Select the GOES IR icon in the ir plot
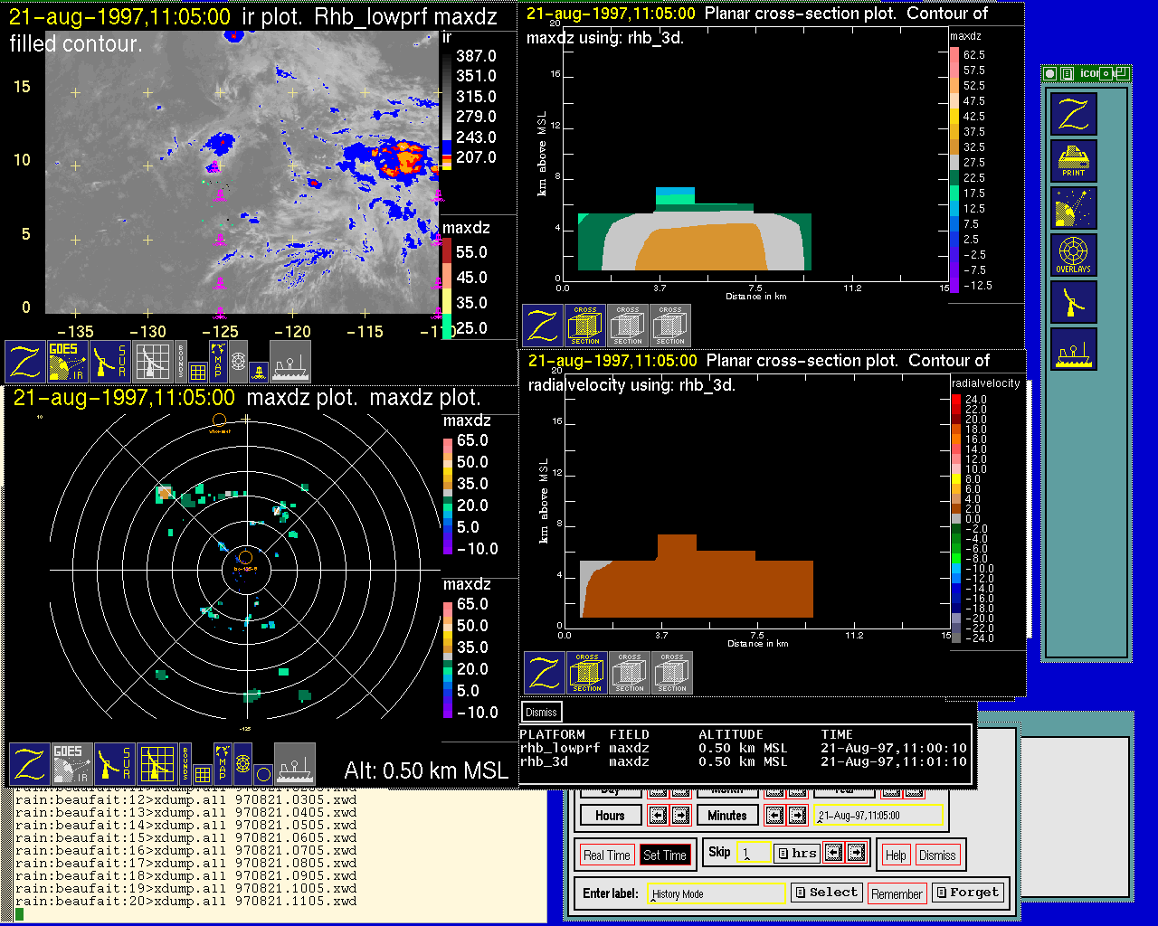The width and height of the screenshot is (1158, 926). tap(68, 362)
